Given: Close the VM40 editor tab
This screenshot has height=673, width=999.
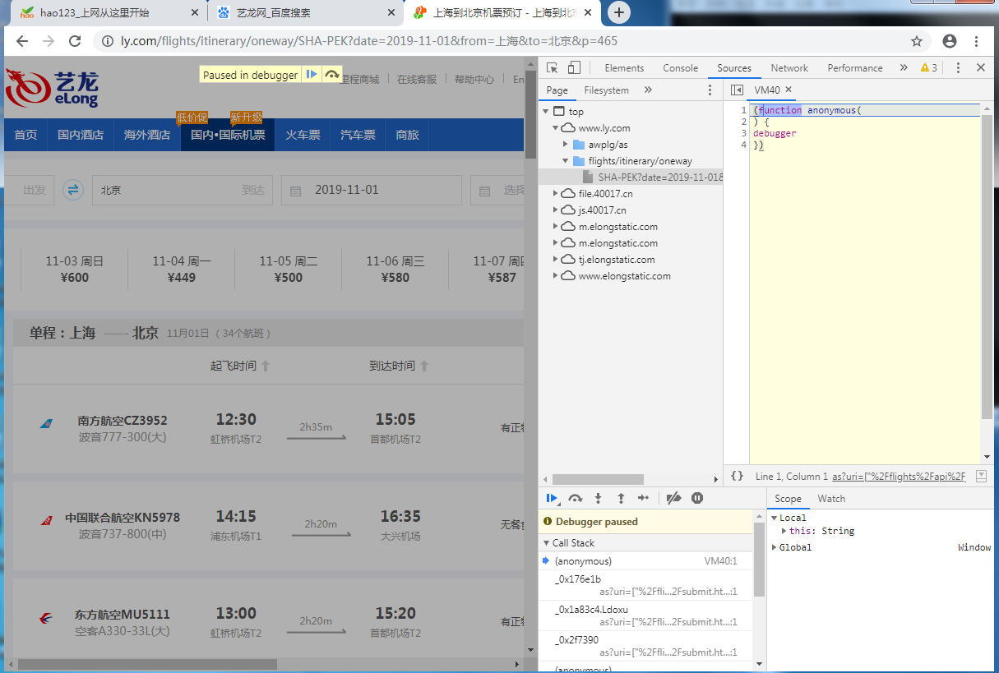Looking at the screenshot, I should (789, 90).
